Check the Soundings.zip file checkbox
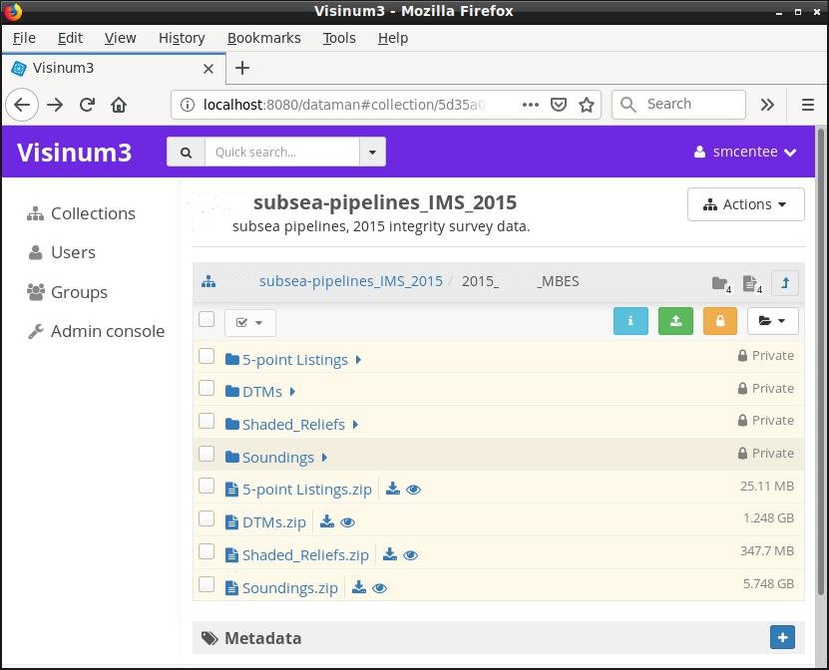Screen dimensions: 829x670 [x=207, y=584]
